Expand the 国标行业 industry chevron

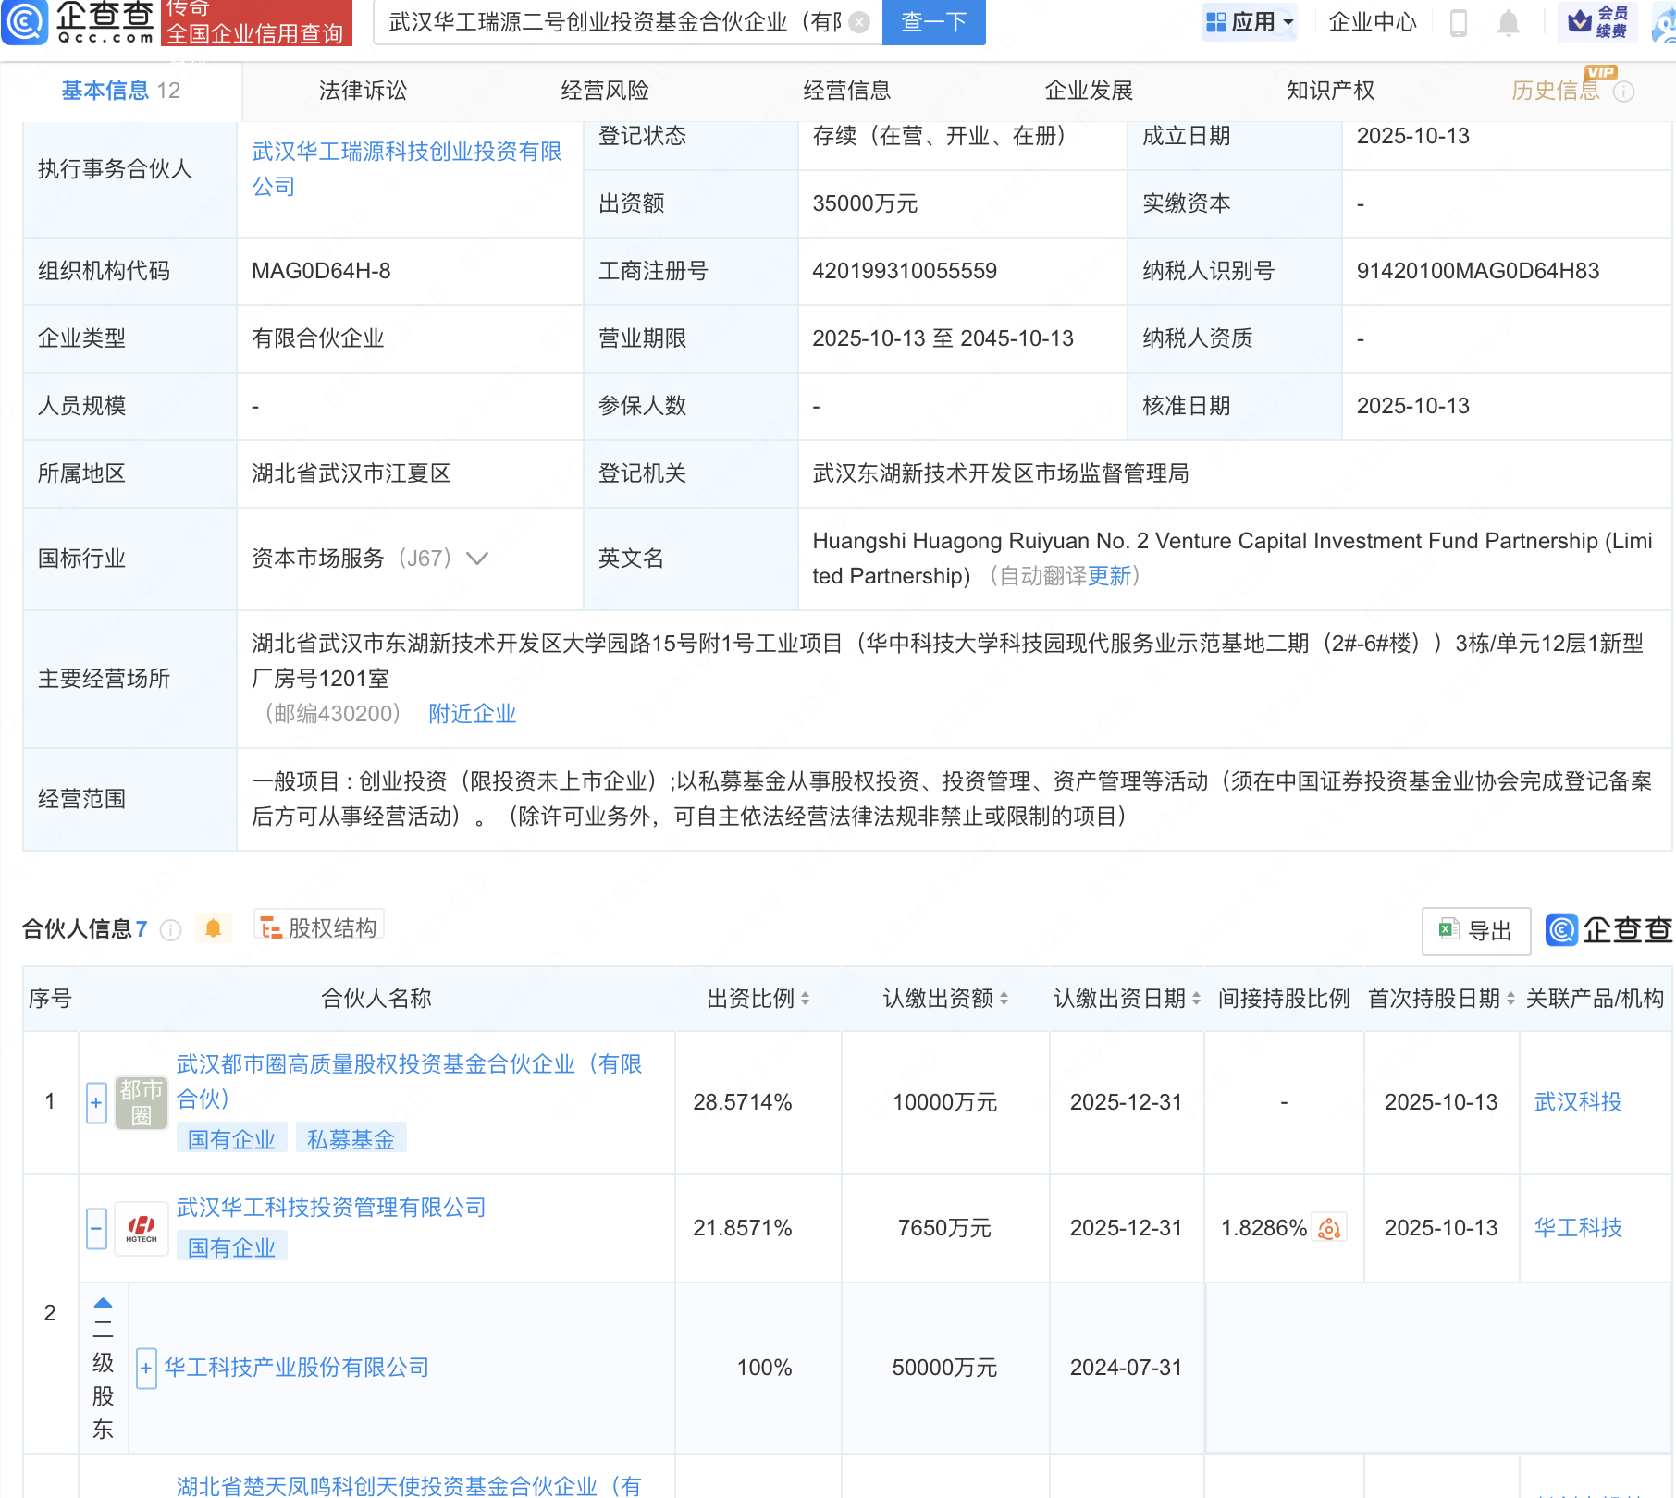pos(477,559)
